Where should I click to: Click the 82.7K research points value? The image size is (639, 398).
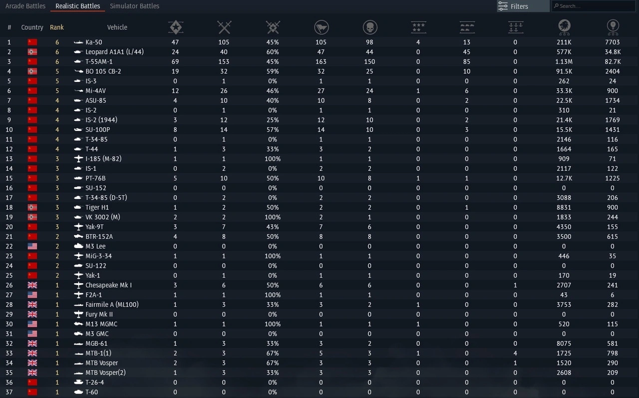[x=613, y=62]
